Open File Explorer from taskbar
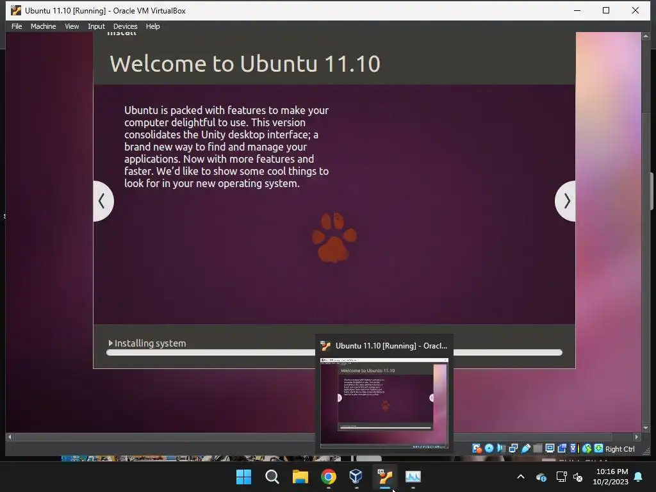The height and width of the screenshot is (492, 656). click(300, 477)
